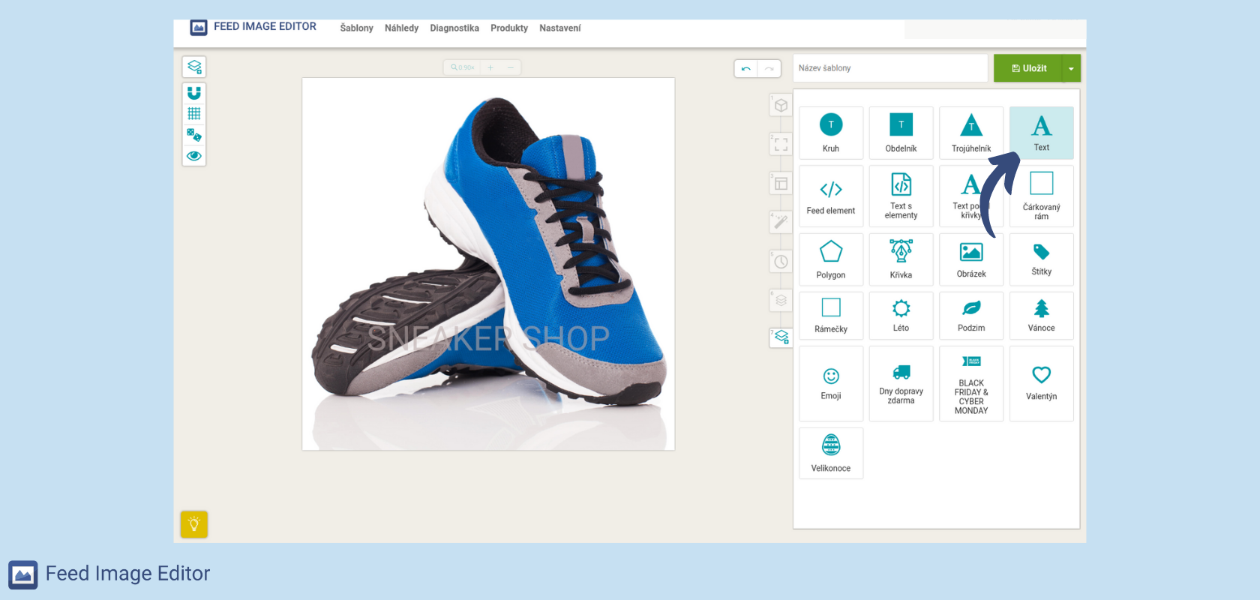Viewport: 1260px width, 600px height.
Task: Select the Text element tool
Action: click(x=1041, y=133)
